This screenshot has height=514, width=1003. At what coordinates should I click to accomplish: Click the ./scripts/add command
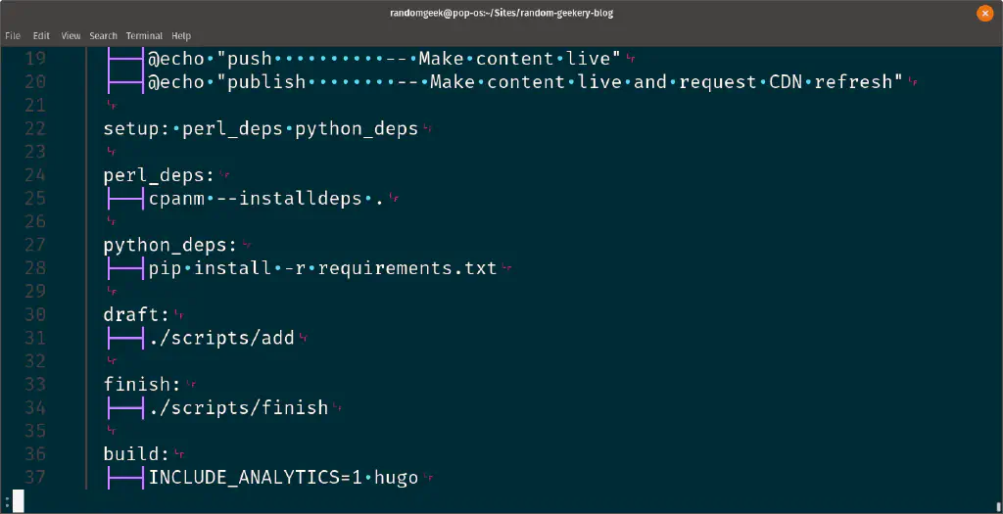point(221,338)
